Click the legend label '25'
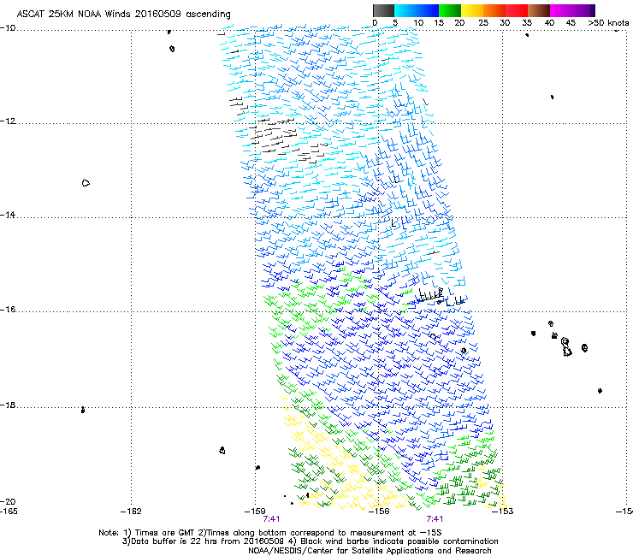 point(483,22)
